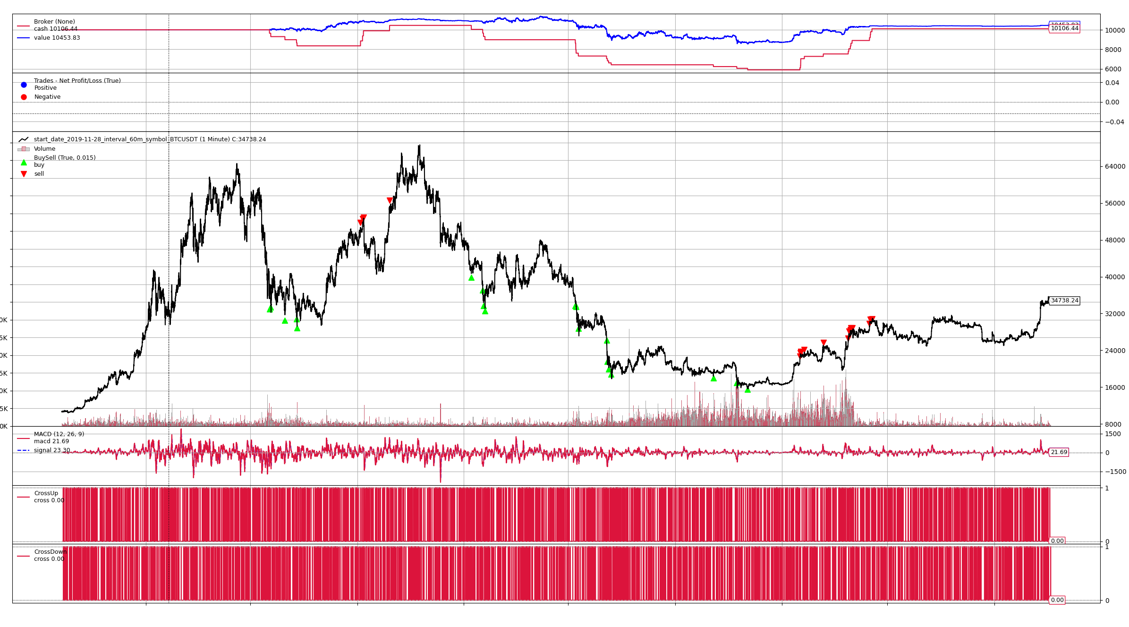The height and width of the screenshot is (627, 1129).
Task: Click the BTCUSDT data line legend icon
Action: click(x=24, y=139)
